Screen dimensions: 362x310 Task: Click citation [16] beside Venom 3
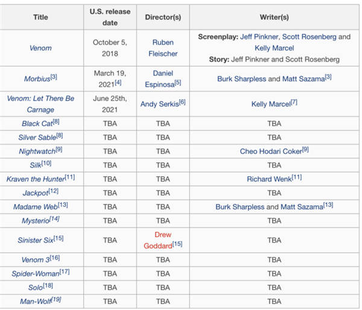point(55,258)
